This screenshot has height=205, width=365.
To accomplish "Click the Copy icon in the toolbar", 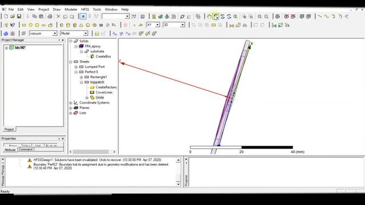I will pyautogui.click(x=34, y=17).
